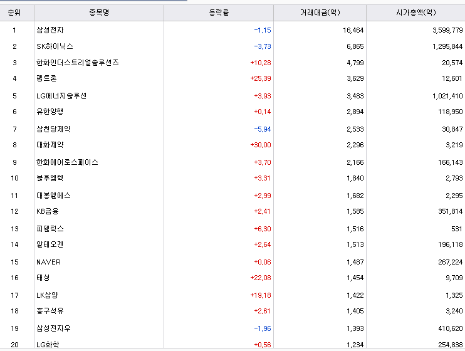Image resolution: width=465 pixels, height=351 pixels.
Task: Click market cap 351,814 cell
Action: click(451, 211)
